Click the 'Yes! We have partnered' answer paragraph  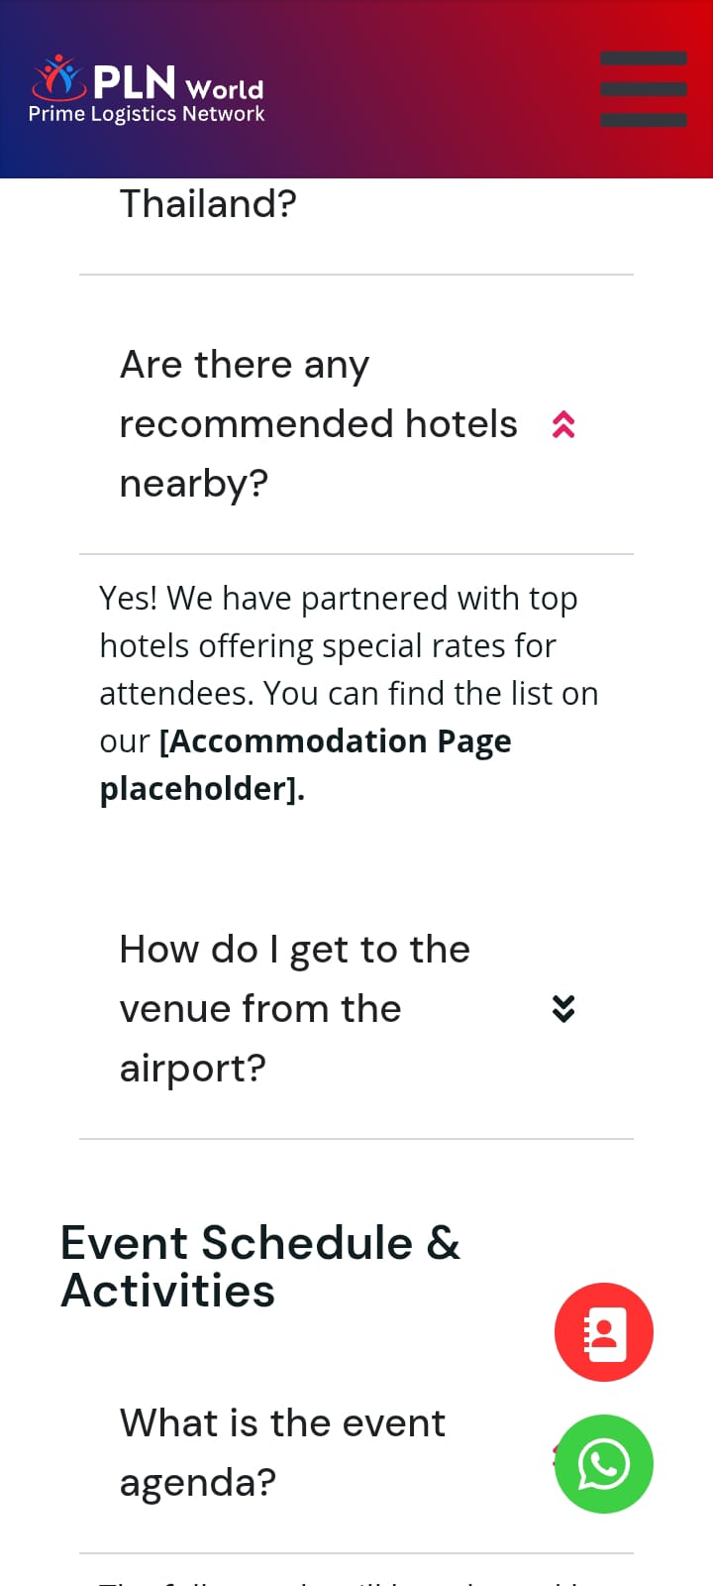pos(338,599)
